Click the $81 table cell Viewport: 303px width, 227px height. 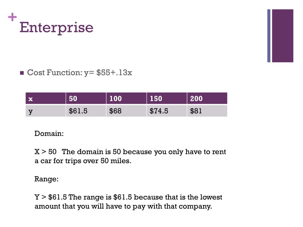coord(207,111)
